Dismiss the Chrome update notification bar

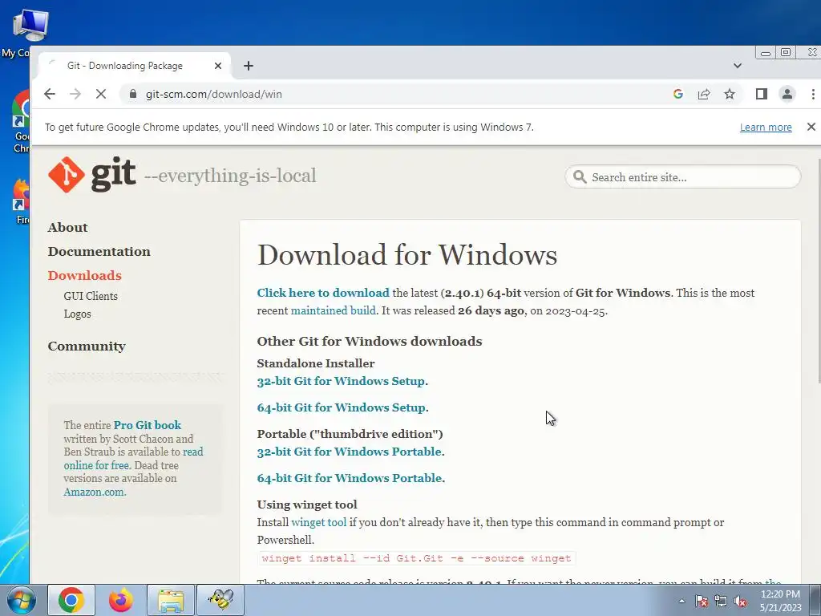click(x=811, y=127)
